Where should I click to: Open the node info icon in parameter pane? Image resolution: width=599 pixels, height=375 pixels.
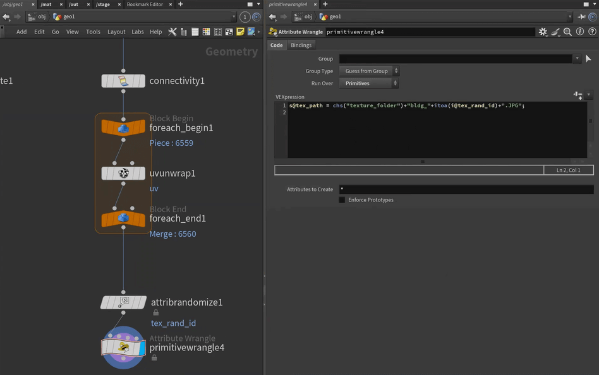pos(579,32)
